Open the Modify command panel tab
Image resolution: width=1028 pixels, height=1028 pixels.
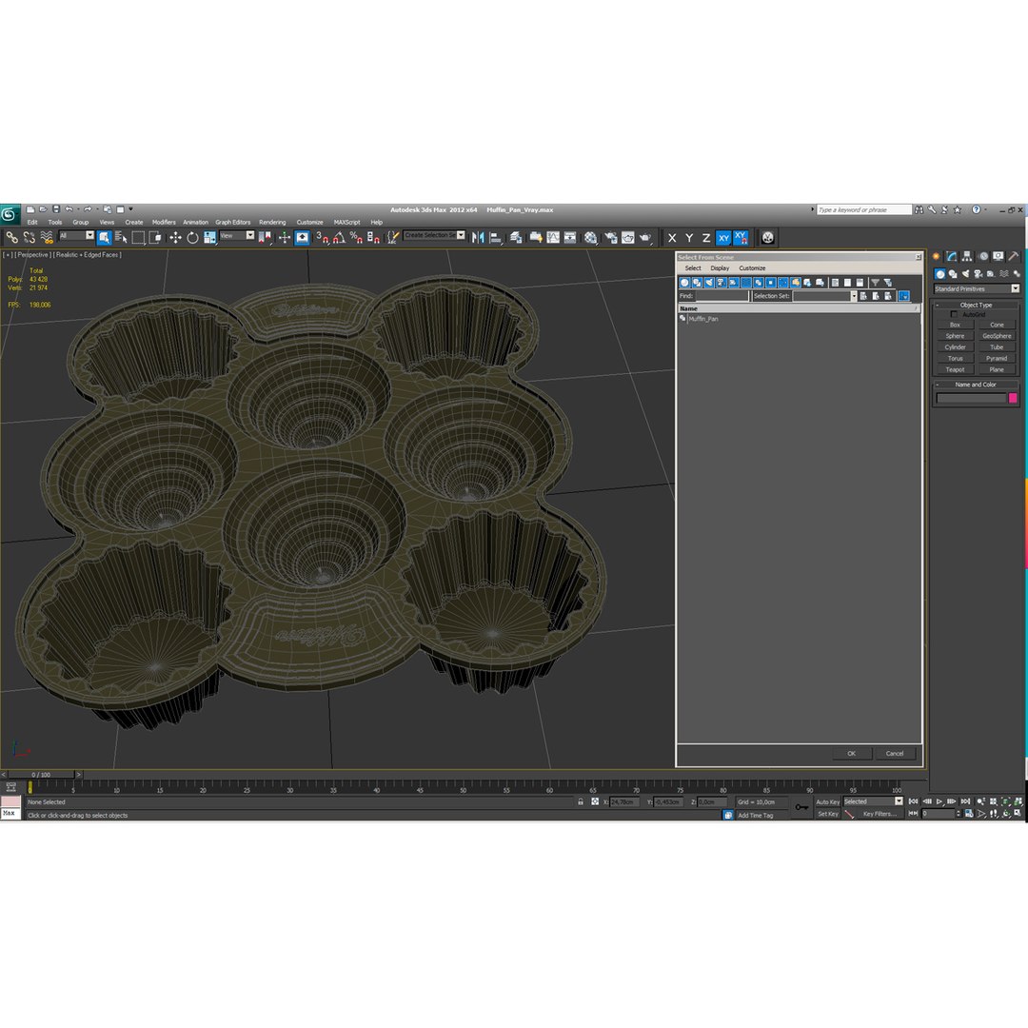(951, 256)
